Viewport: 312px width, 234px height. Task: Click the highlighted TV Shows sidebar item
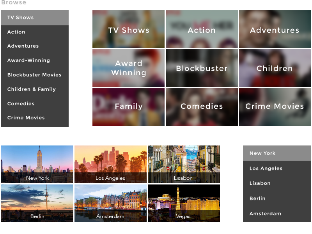click(x=34, y=18)
